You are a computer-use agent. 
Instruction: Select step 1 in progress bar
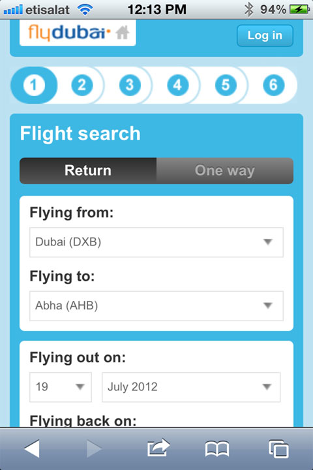click(34, 85)
